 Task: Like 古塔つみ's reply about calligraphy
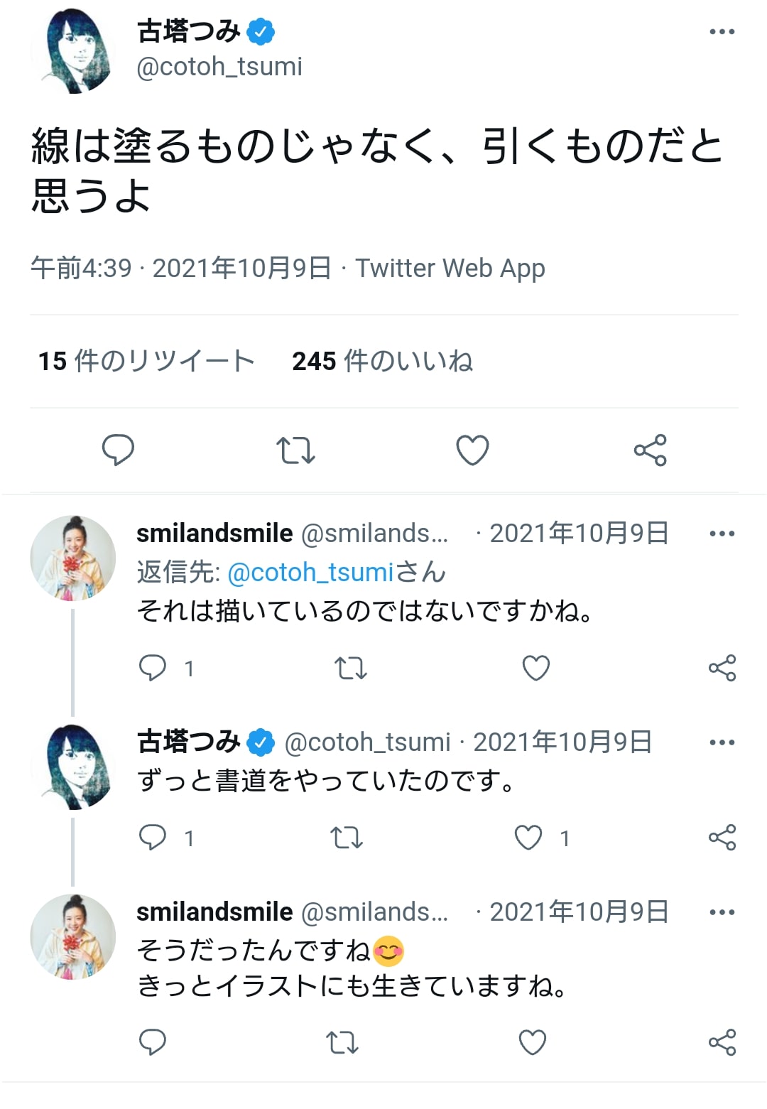pos(528,838)
